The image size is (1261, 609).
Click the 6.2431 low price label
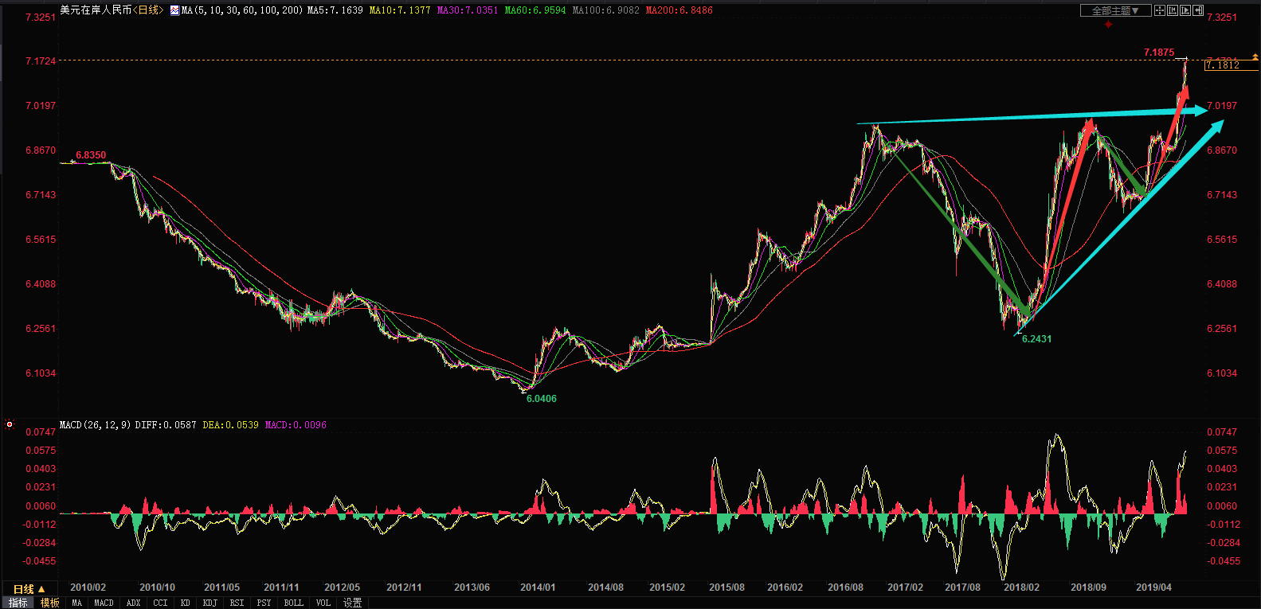click(x=1036, y=339)
